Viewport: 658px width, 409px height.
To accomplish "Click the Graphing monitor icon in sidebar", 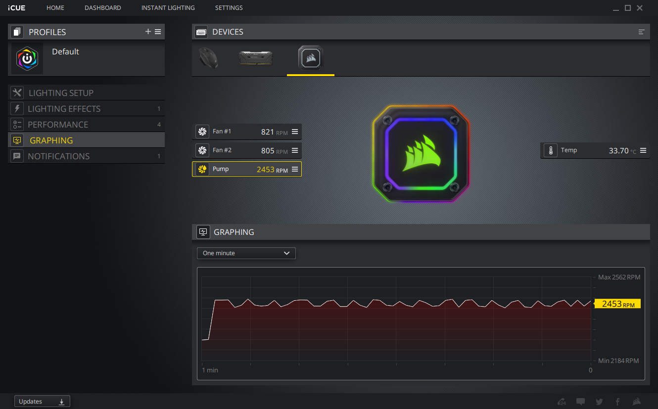I will click(17, 140).
